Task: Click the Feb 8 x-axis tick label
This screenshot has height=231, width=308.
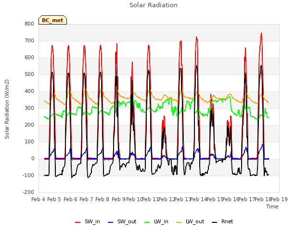Action: pos(103,199)
